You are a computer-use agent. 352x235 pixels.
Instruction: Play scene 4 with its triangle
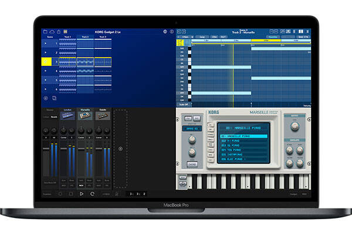pos(46,71)
